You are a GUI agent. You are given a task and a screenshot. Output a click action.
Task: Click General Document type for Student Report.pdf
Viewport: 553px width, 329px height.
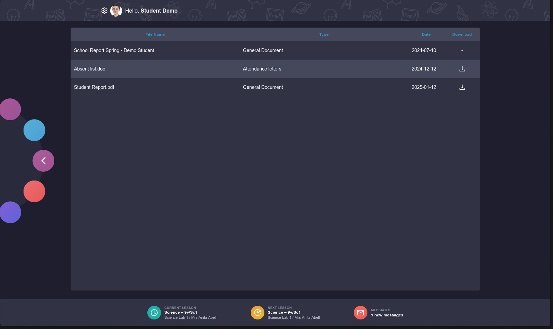pos(263,87)
